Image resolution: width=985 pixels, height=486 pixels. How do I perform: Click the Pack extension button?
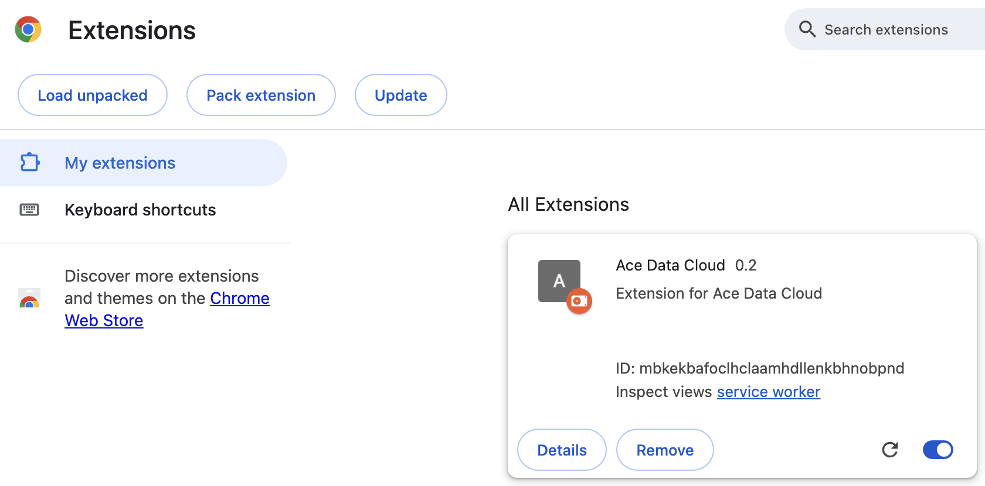(261, 95)
